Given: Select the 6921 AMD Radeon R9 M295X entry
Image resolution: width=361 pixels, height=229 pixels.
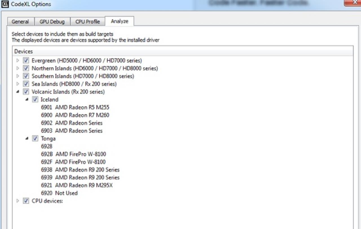Looking at the screenshot, I should 77,185.
